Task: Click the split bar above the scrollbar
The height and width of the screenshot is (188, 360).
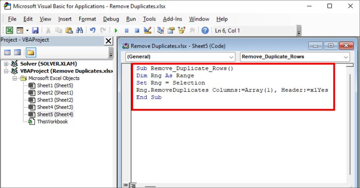Action: coord(350,65)
